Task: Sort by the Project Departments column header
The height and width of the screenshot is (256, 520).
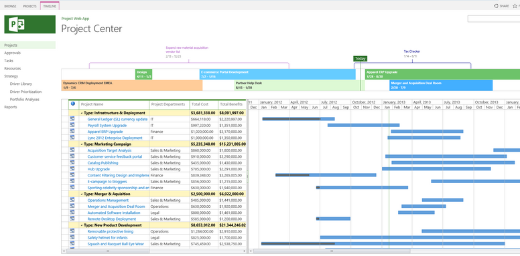Action: point(170,104)
